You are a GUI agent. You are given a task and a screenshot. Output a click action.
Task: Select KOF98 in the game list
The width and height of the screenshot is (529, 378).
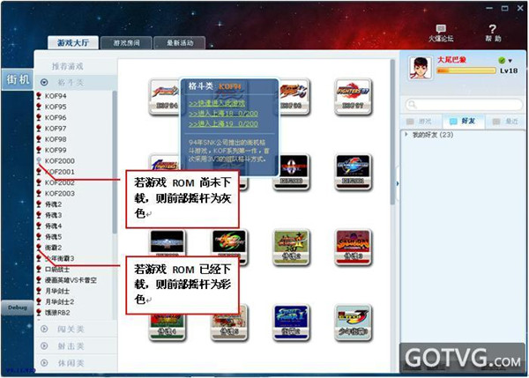click(56, 139)
